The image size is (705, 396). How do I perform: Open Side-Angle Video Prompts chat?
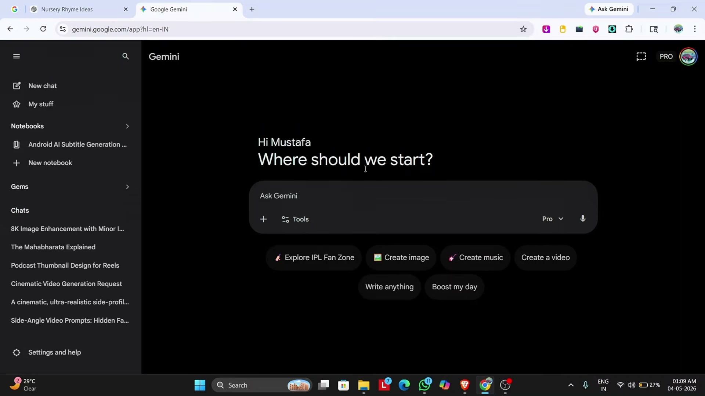click(70, 320)
